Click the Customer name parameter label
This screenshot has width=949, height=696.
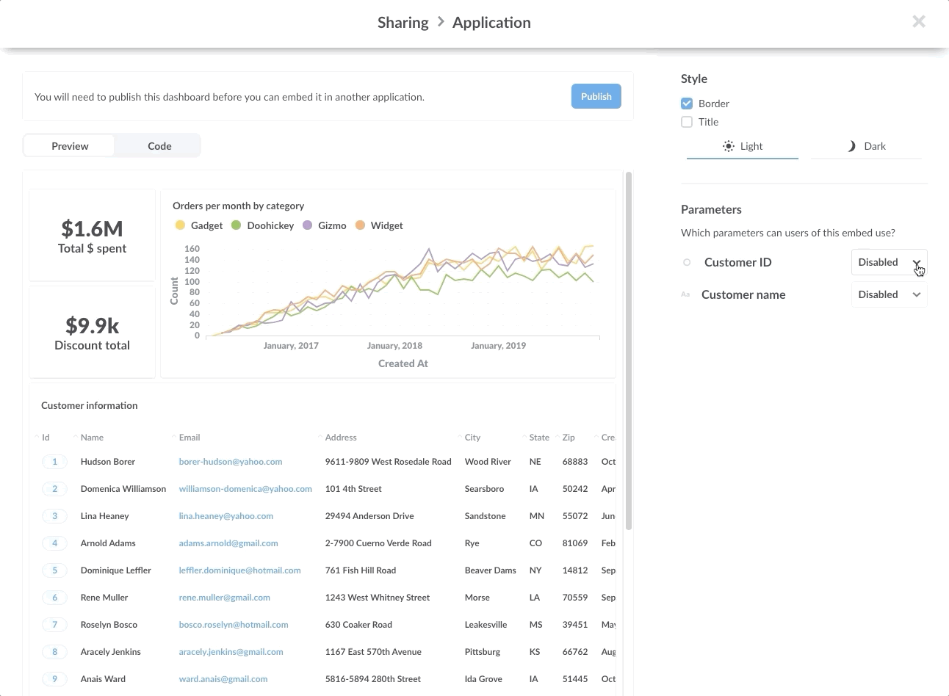(x=743, y=294)
